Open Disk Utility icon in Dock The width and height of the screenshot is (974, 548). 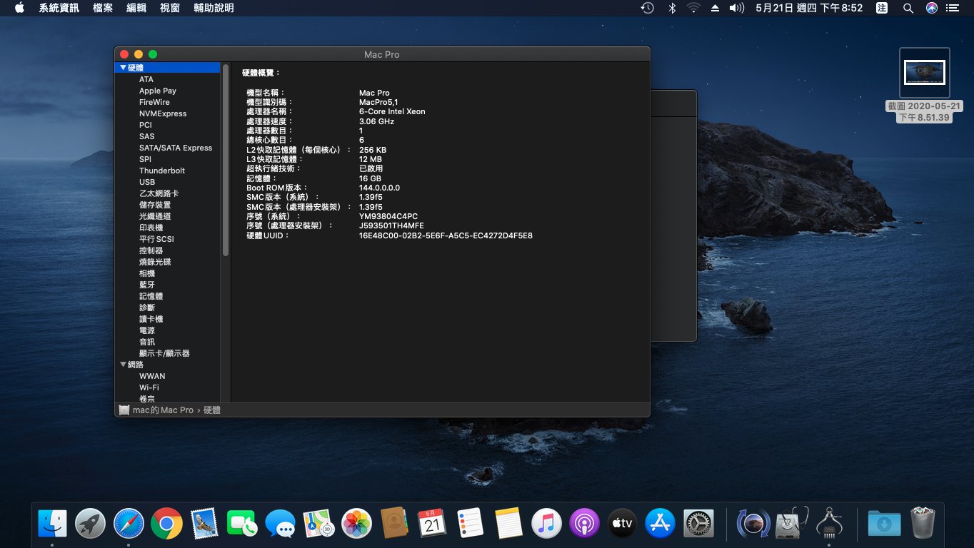pyautogui.click(x=791, y=524)
